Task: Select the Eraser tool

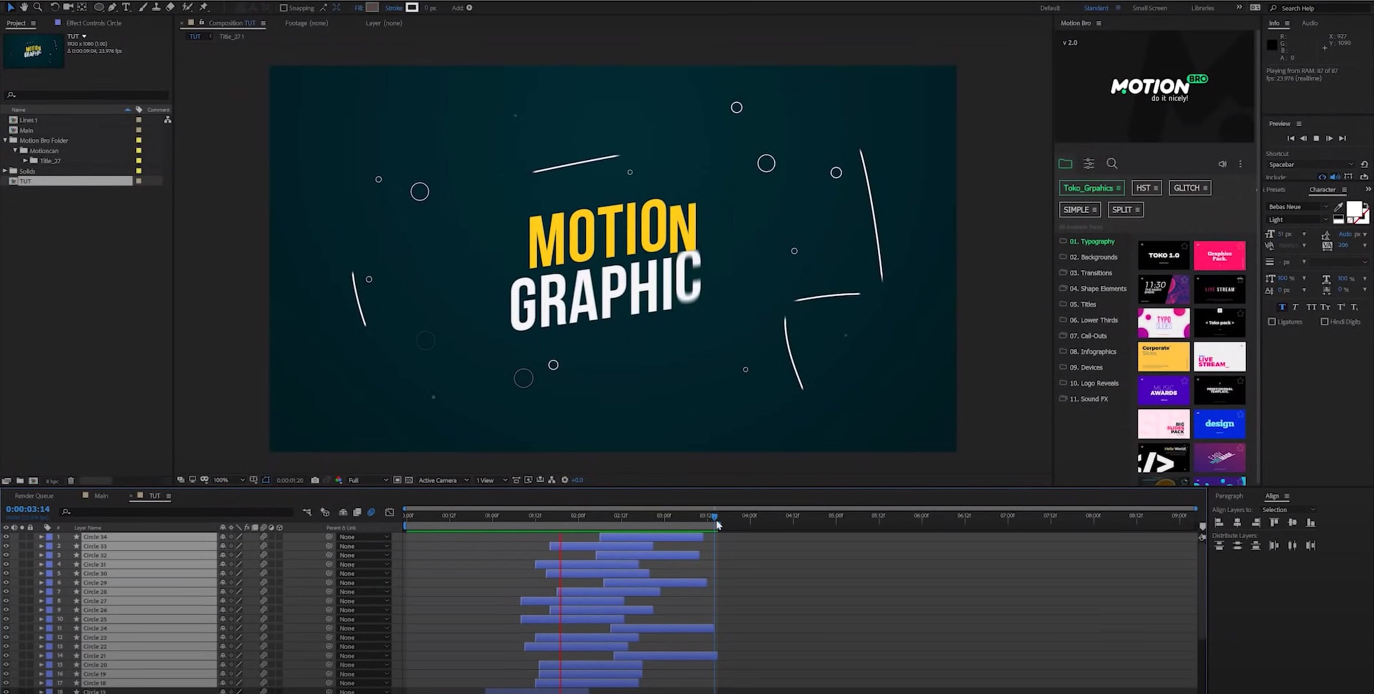Action: click(x=170, y=7)
